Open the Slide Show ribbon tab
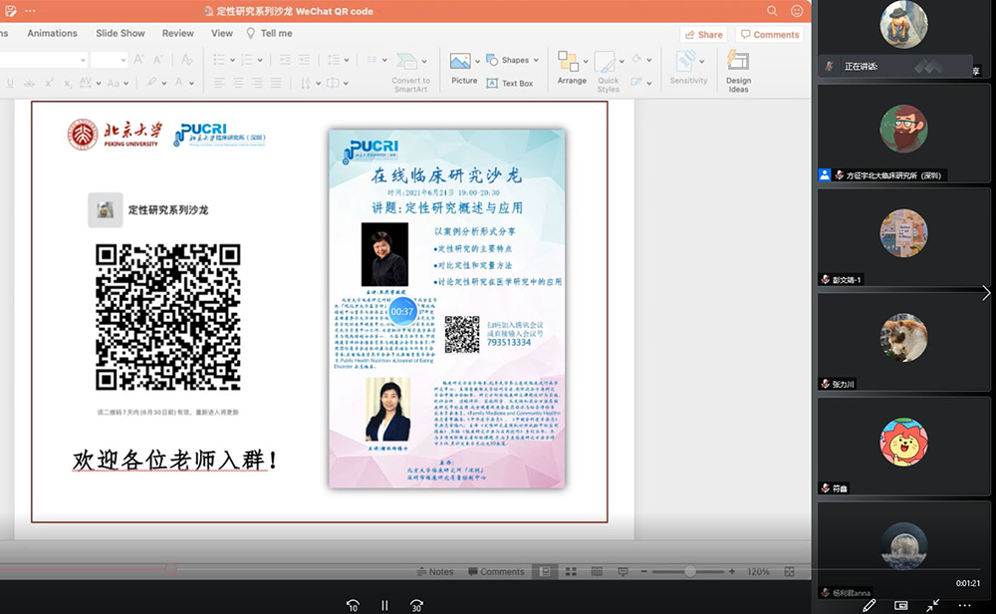This screenshot has height=614, width=996. click(x=121, y=33)
